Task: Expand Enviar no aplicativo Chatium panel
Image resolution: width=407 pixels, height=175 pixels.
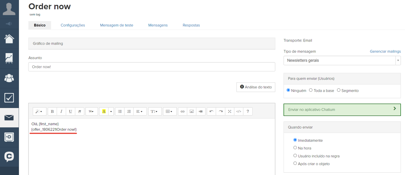Action: 342,110
